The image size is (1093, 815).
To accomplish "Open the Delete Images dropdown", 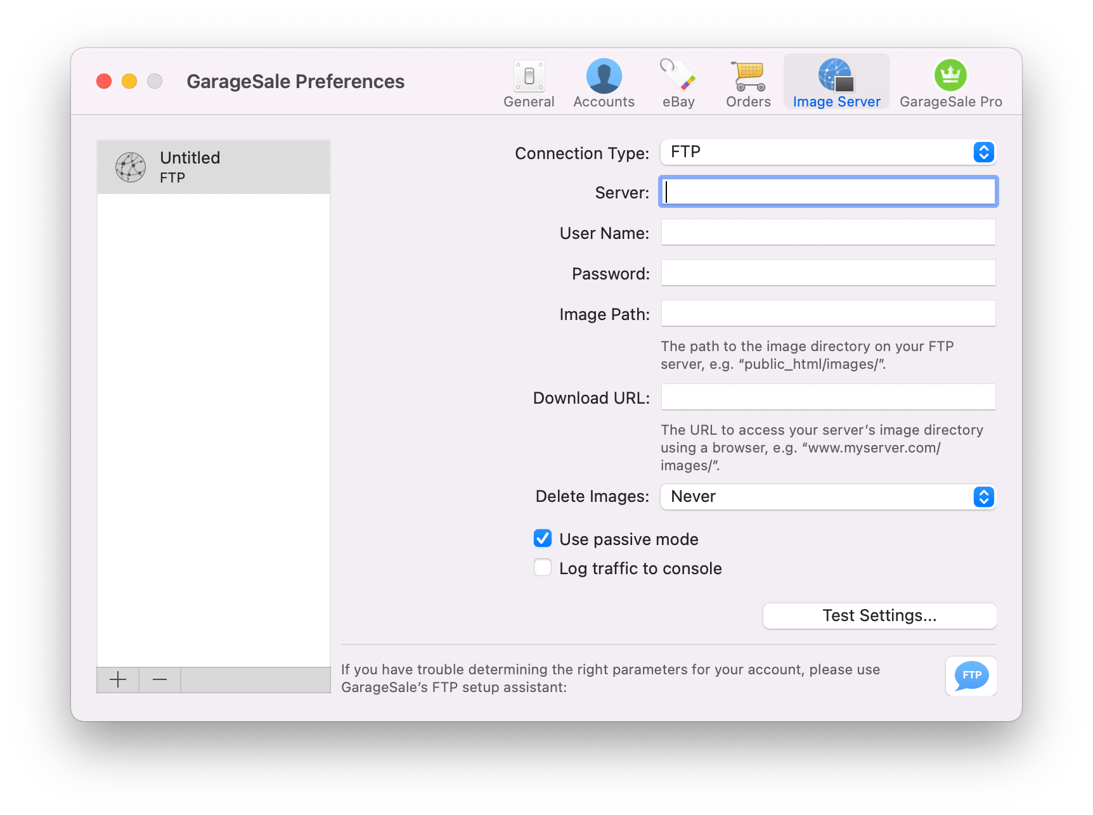I will [828, 497].
